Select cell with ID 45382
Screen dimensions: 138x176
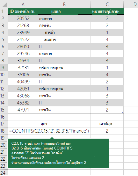(x=23, y=103)
